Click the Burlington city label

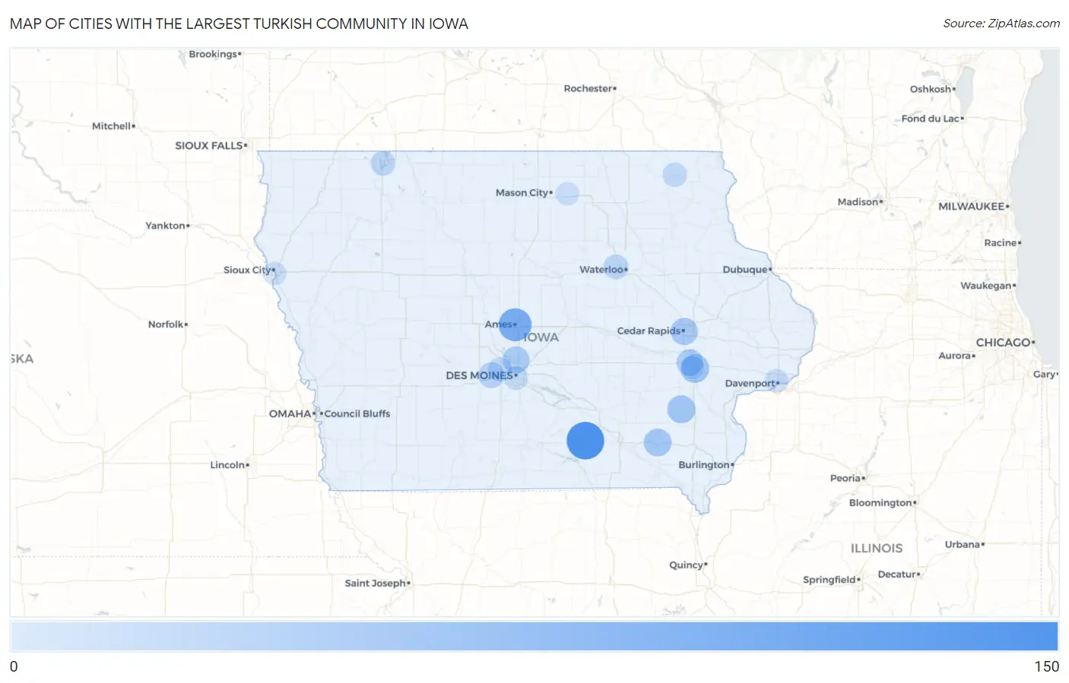click(704, 465)
